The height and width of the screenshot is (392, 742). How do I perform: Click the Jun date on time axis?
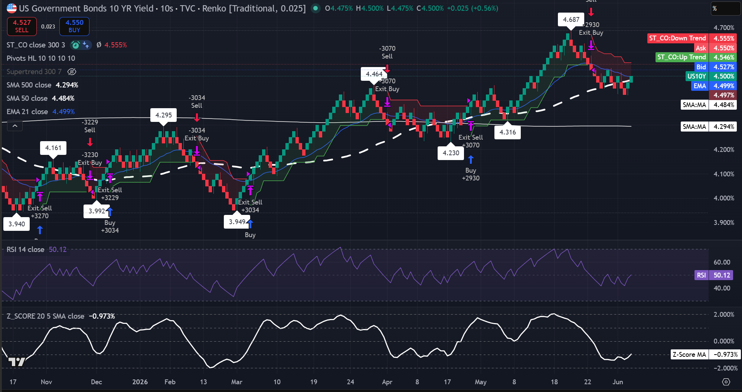tap(618, 382)
